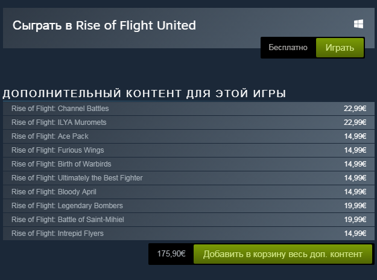
Task: Open Rise of Flight: ILYA Muromets DLC
Action: pyautogui.click(x=189, y=122)
